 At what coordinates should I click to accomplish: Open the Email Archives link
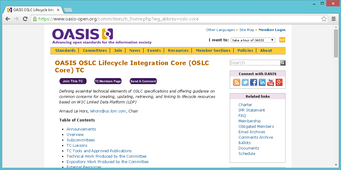(252, 132)
